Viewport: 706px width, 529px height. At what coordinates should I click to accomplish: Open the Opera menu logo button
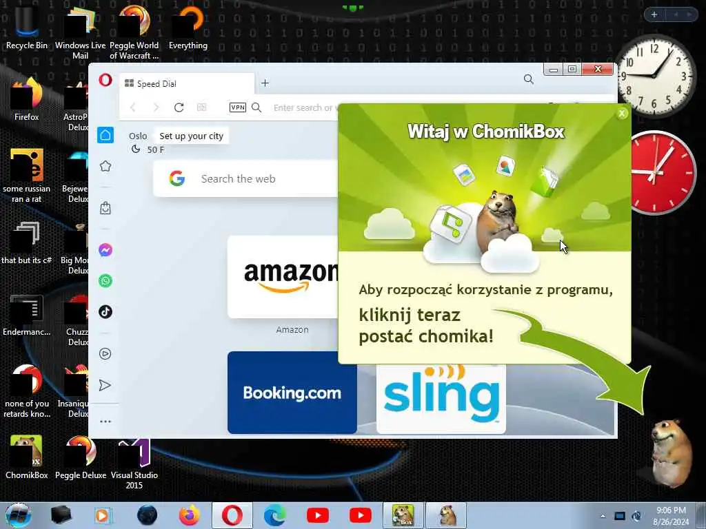click(x=105, y=81)
